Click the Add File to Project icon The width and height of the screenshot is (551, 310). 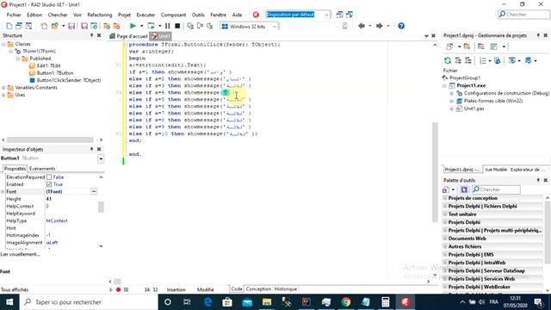tap(107, 26)
